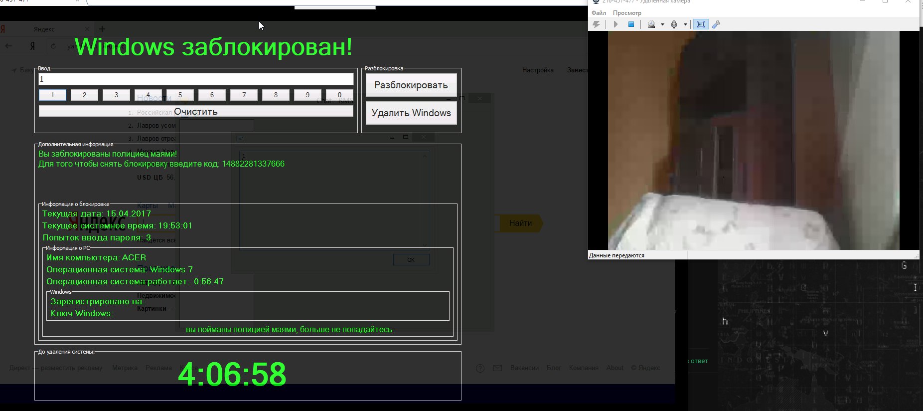Open the webcam selection dropdown arrow

(662, 24)
